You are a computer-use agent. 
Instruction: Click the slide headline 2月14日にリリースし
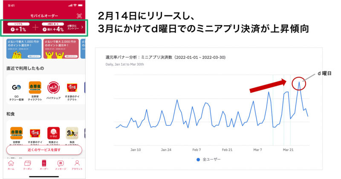click(146, 16)
